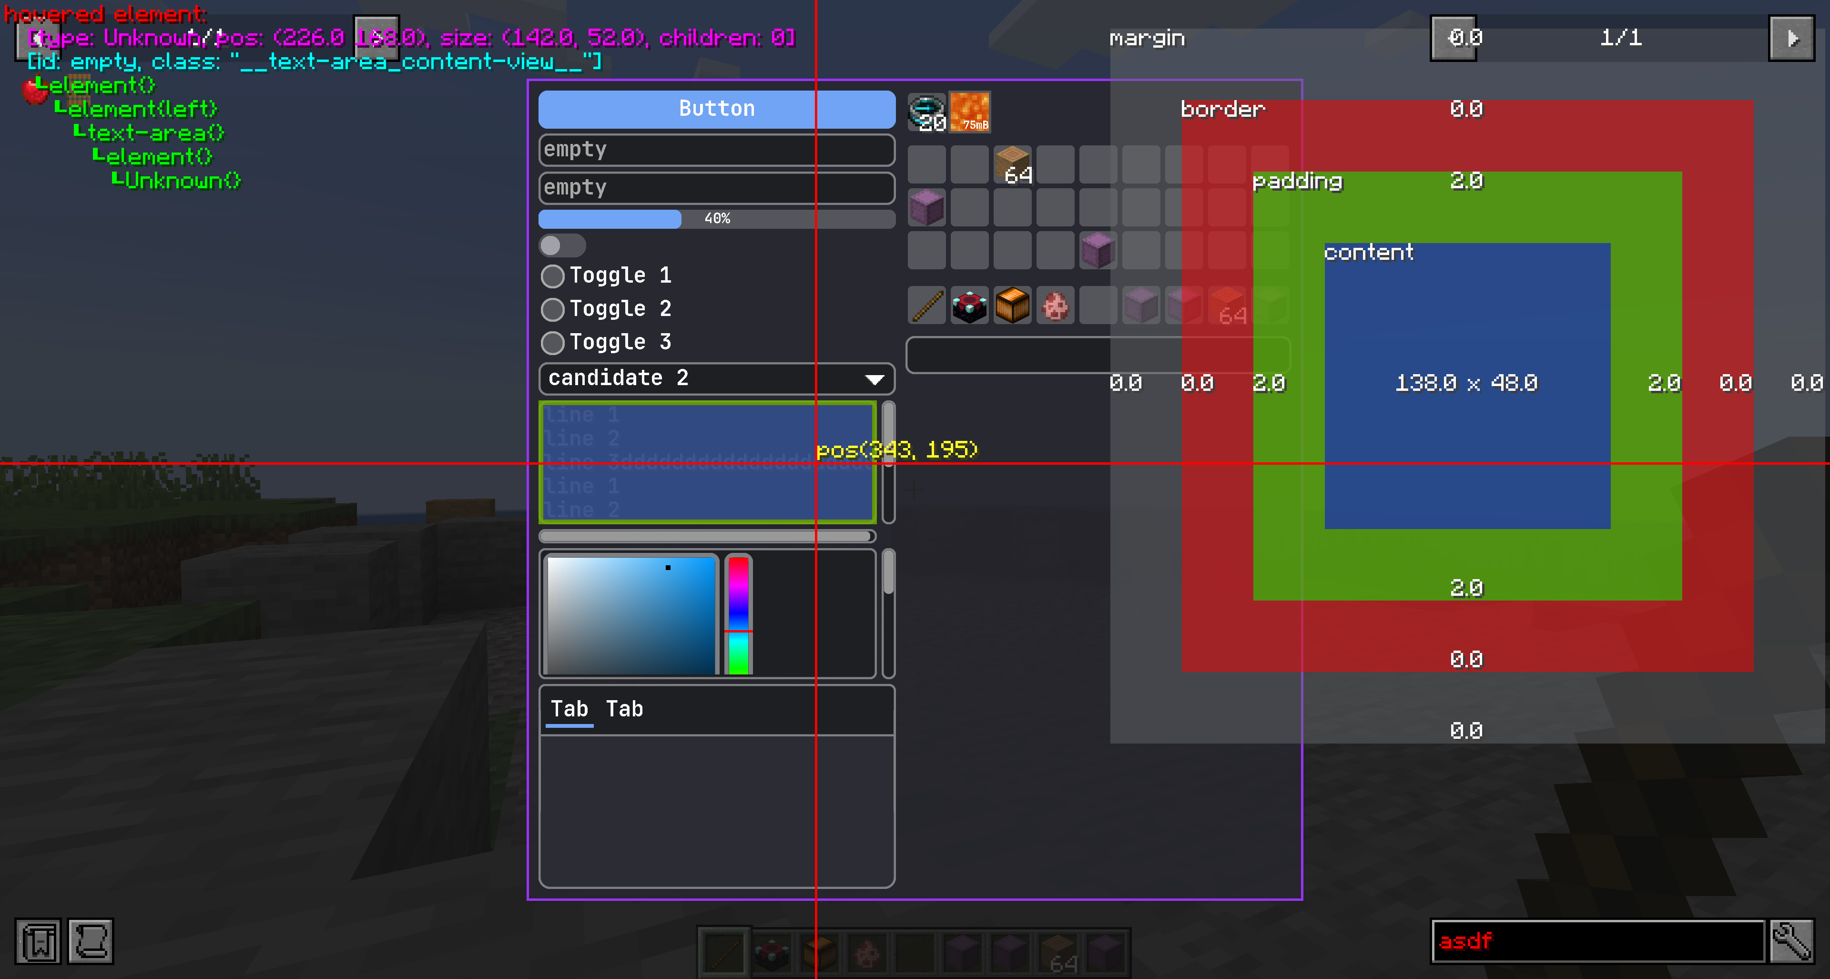Viewport: 1830px width, 979px height.
Task: Click the rainbow hue slider strip
Action: [x=739, y=614]
